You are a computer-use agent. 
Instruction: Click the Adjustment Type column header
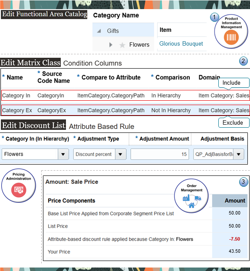tap(98, 139)
